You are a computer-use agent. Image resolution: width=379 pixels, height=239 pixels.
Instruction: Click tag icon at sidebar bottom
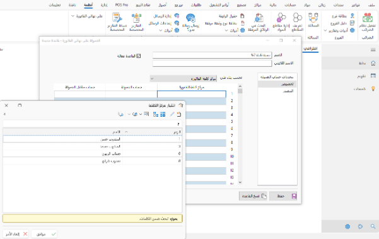(360, 226)
